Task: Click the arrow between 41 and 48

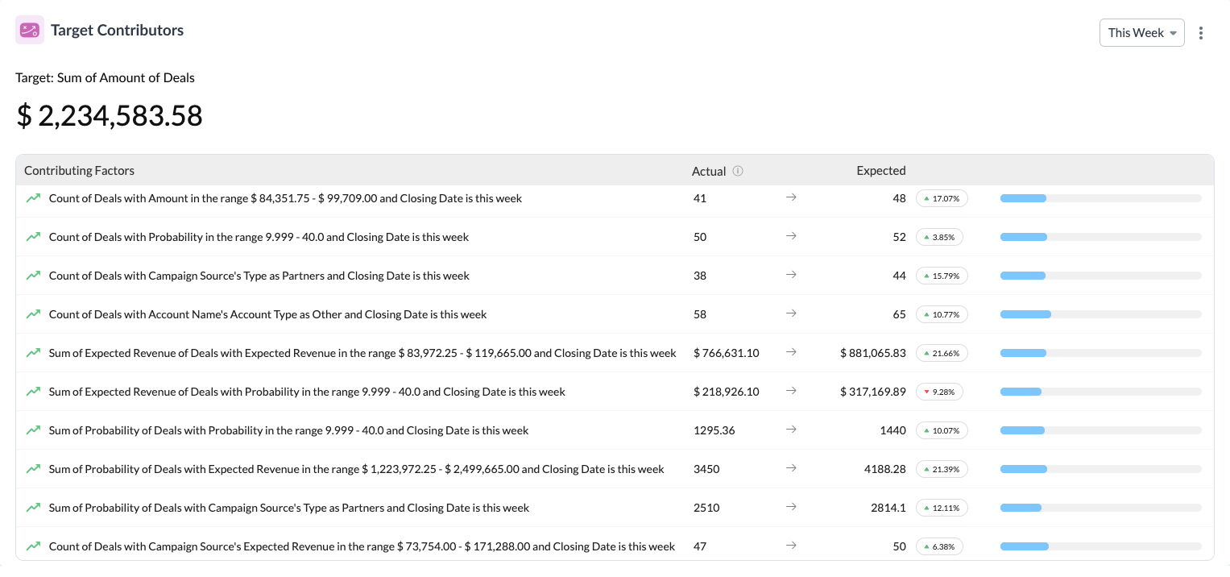Action: (x=791, y=198)
